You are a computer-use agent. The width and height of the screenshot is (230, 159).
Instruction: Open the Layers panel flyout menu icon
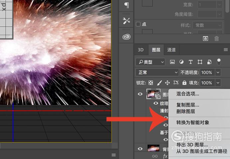[x=226, y=50]
